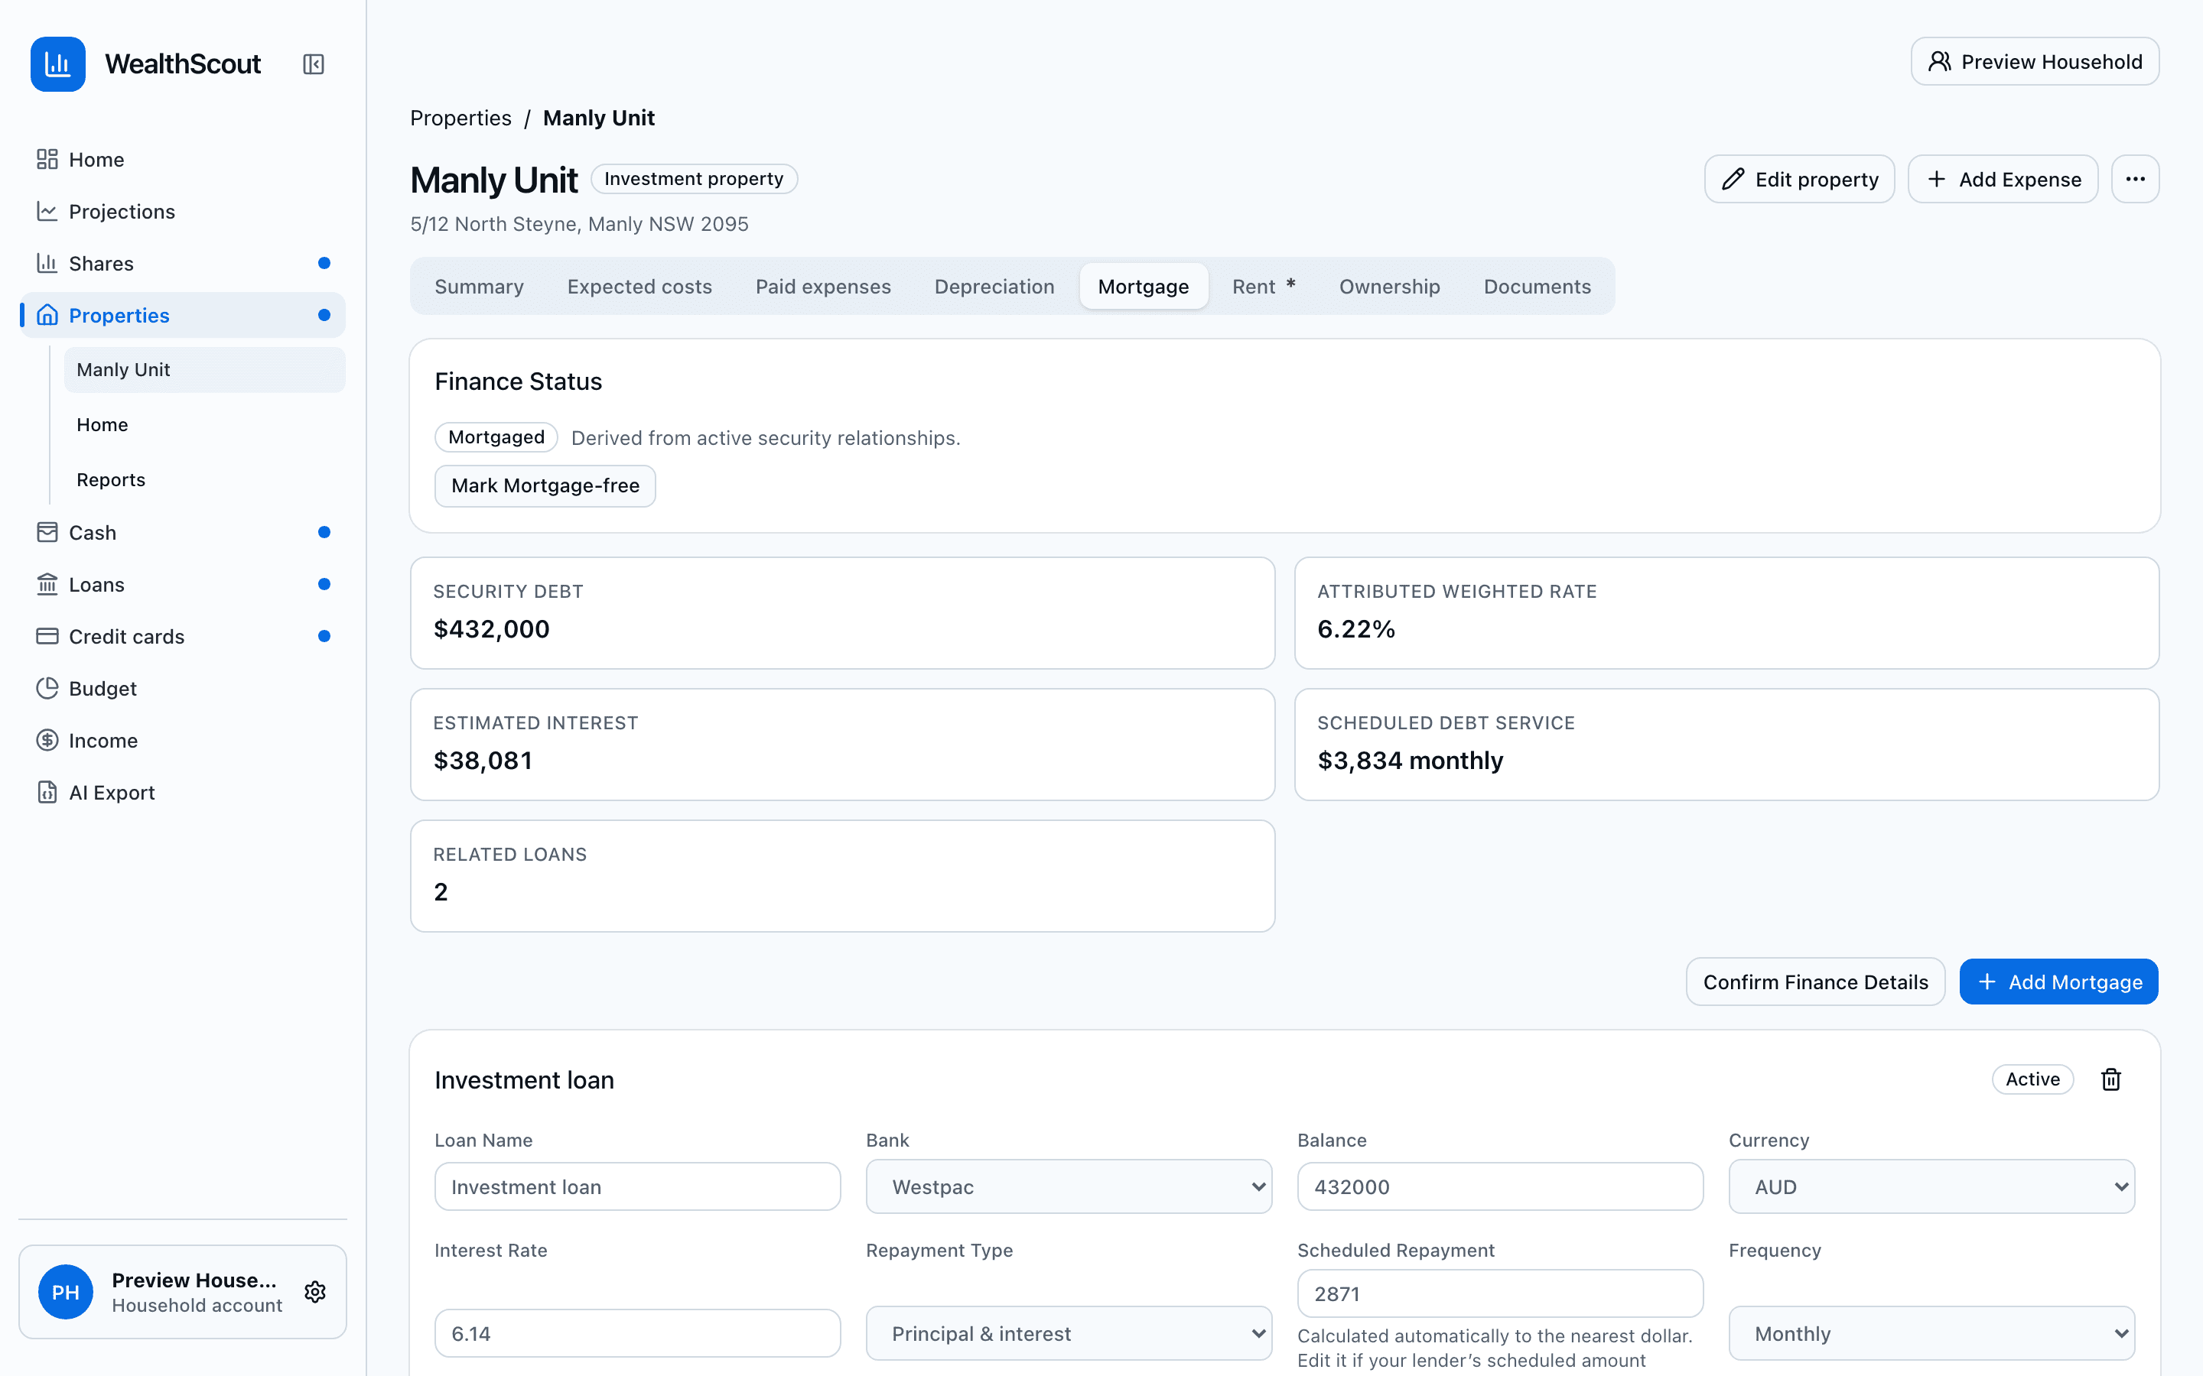Delete the Investment loan via trash icon
This screenshot has width=2203, height=1376.
pos(2111,1079)
